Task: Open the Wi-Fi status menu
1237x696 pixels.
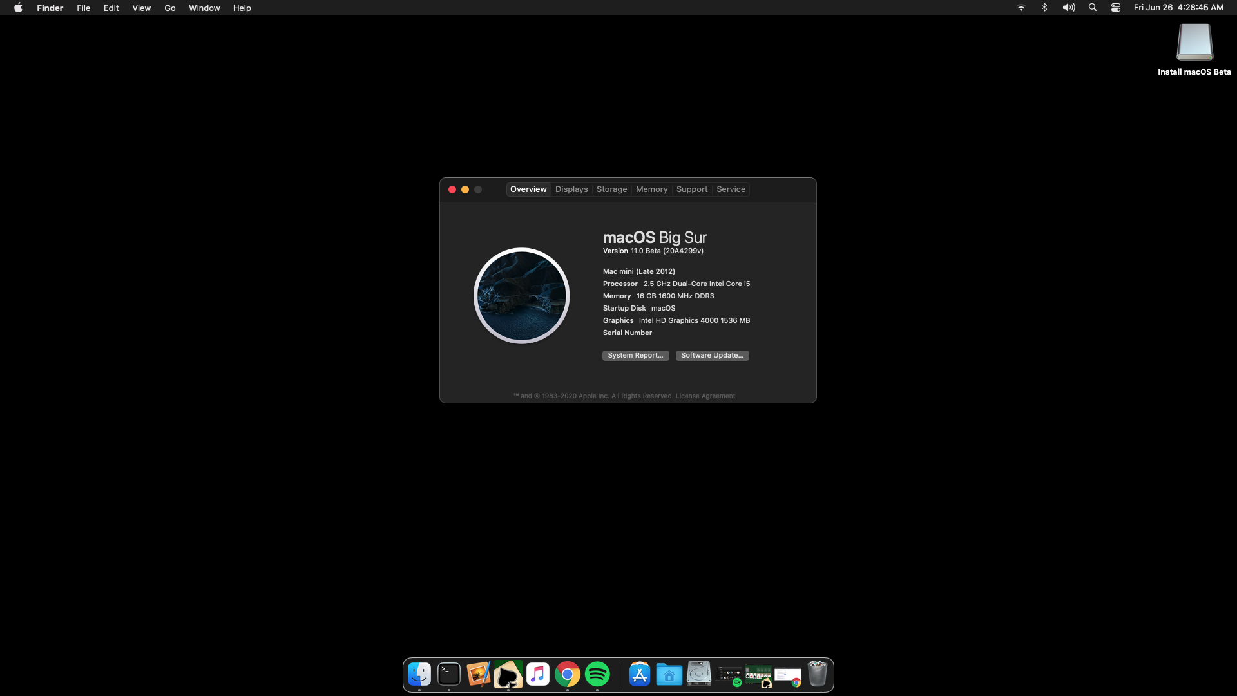Action: (1021, 8)
